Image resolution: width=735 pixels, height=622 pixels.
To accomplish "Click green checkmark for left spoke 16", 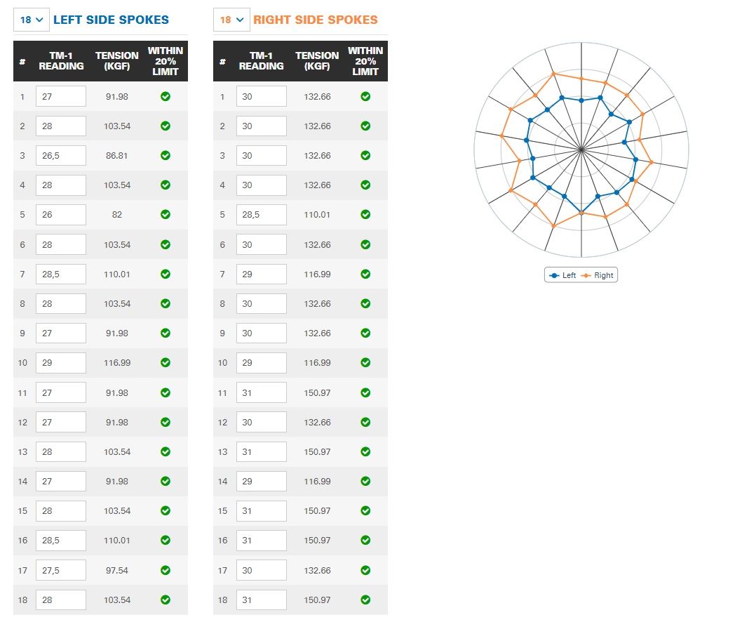I will (166, 541).
